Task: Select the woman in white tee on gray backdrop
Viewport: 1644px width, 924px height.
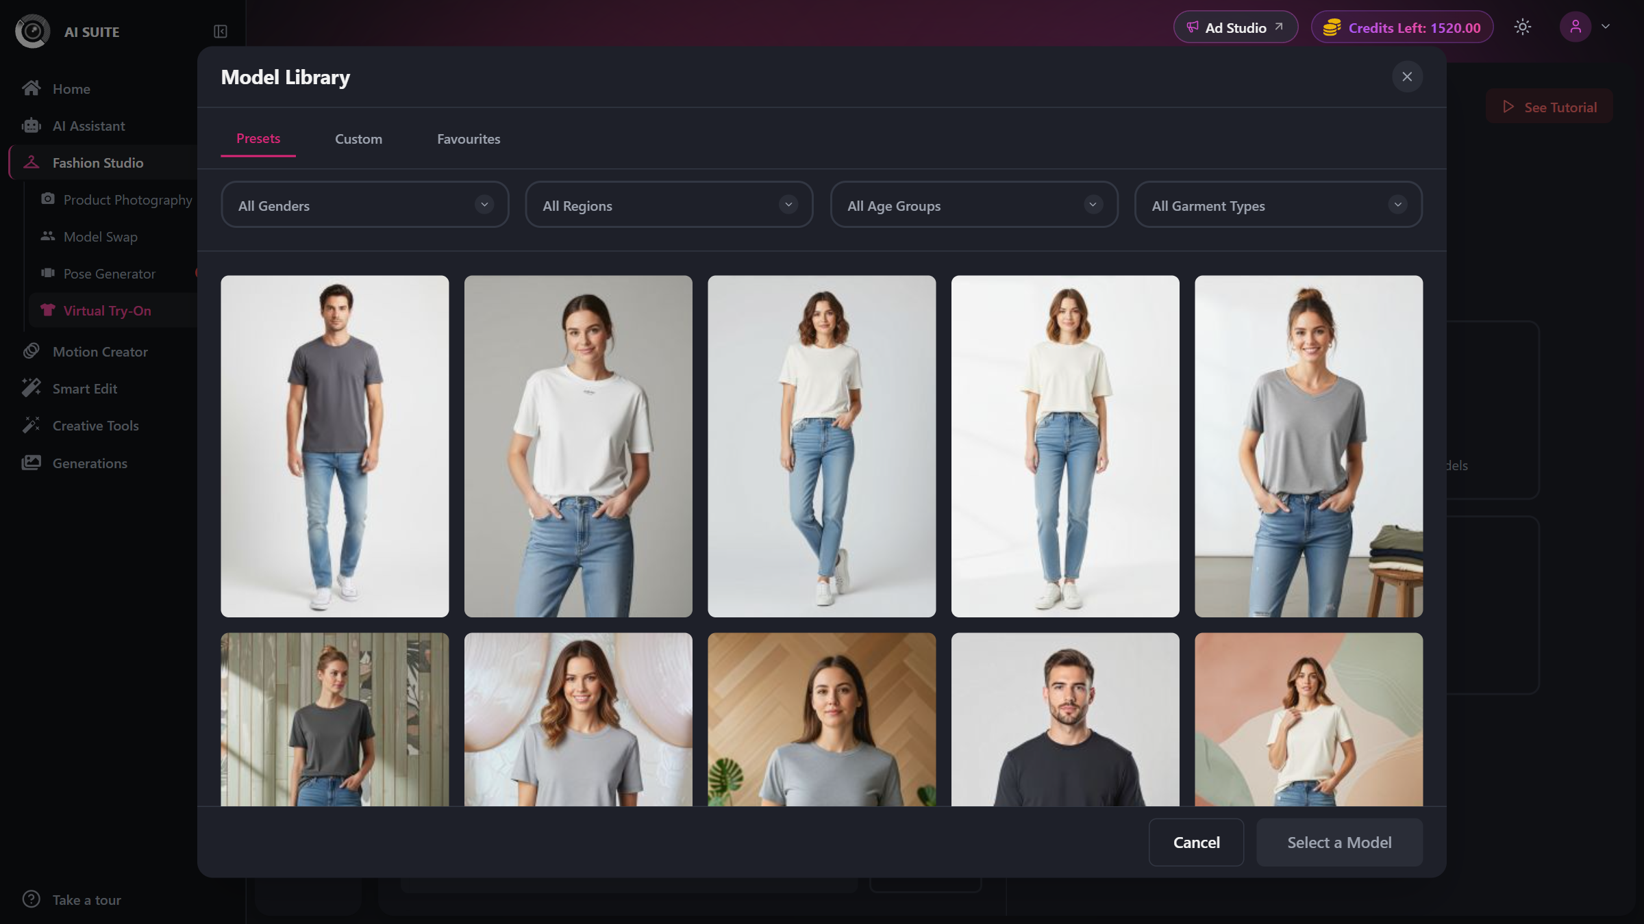Action: click(578, 446)
